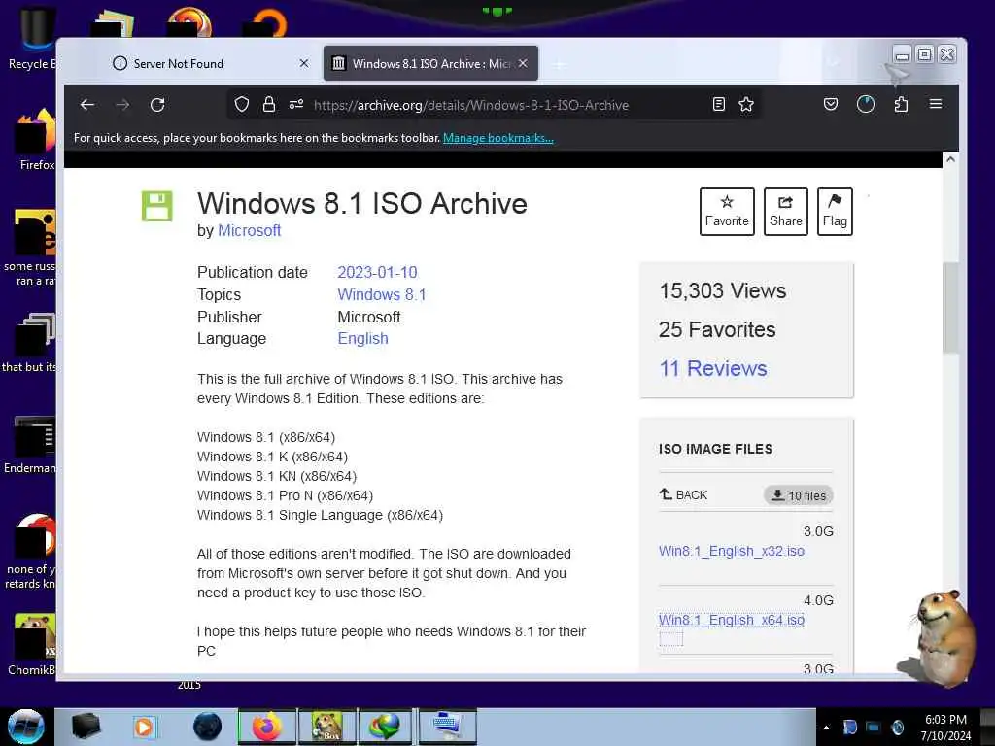
Task: Open the Firefox hamburger application menu
Action: pos(936,104)
